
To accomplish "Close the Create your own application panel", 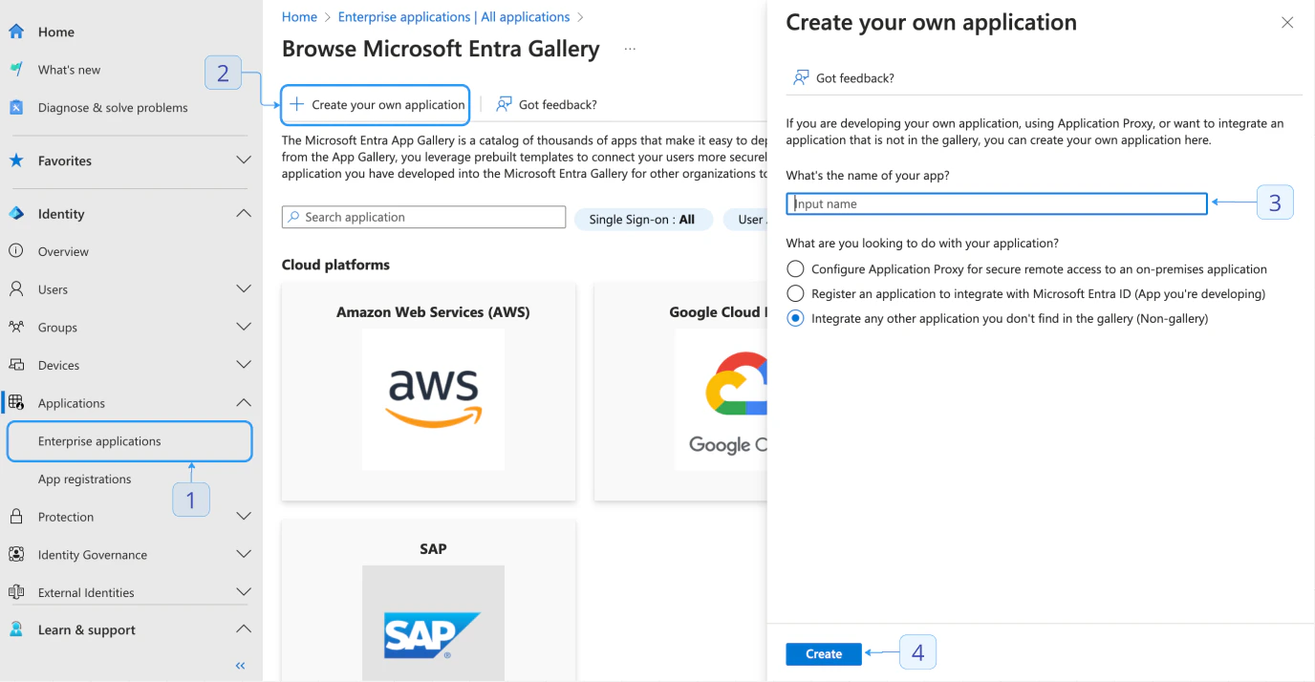I will point(1287,23).
